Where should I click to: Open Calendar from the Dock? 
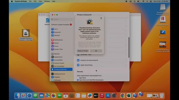66,96
